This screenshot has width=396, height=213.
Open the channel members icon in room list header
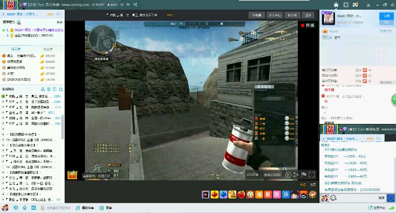43,89
